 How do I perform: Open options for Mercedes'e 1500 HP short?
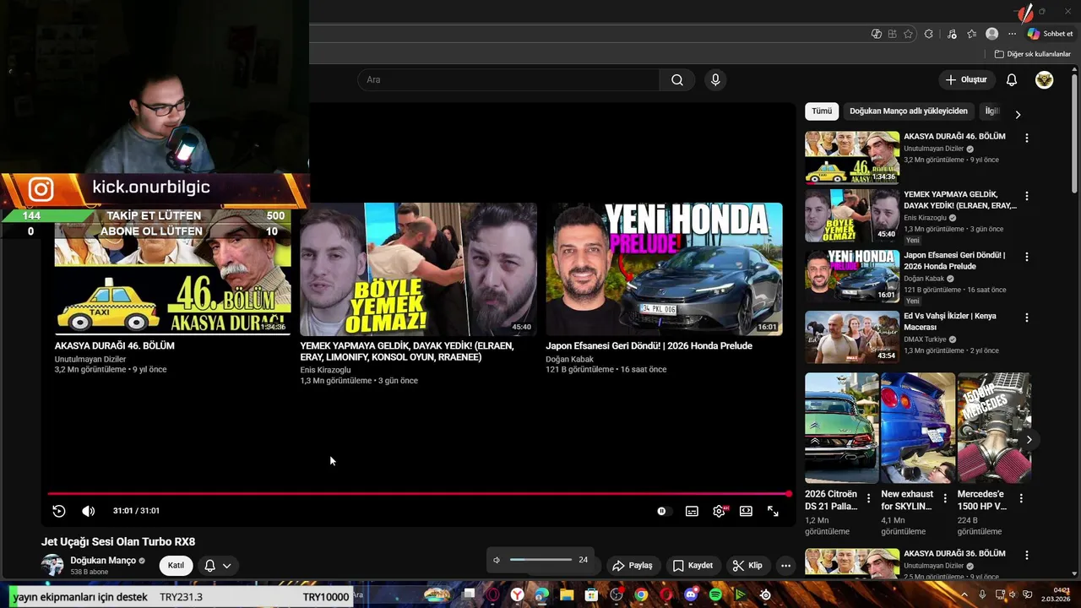tap(1021, 498)
